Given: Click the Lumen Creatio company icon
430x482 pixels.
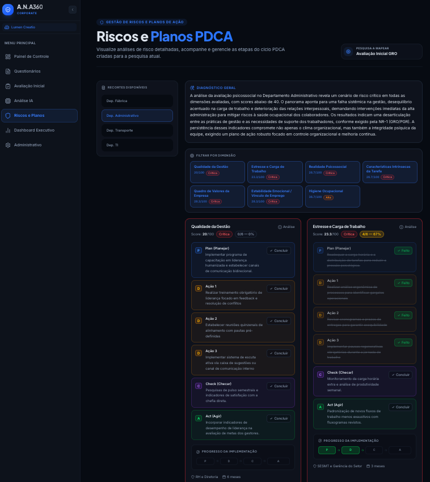Looking at the screenshot, I should [x=7, y=27].
